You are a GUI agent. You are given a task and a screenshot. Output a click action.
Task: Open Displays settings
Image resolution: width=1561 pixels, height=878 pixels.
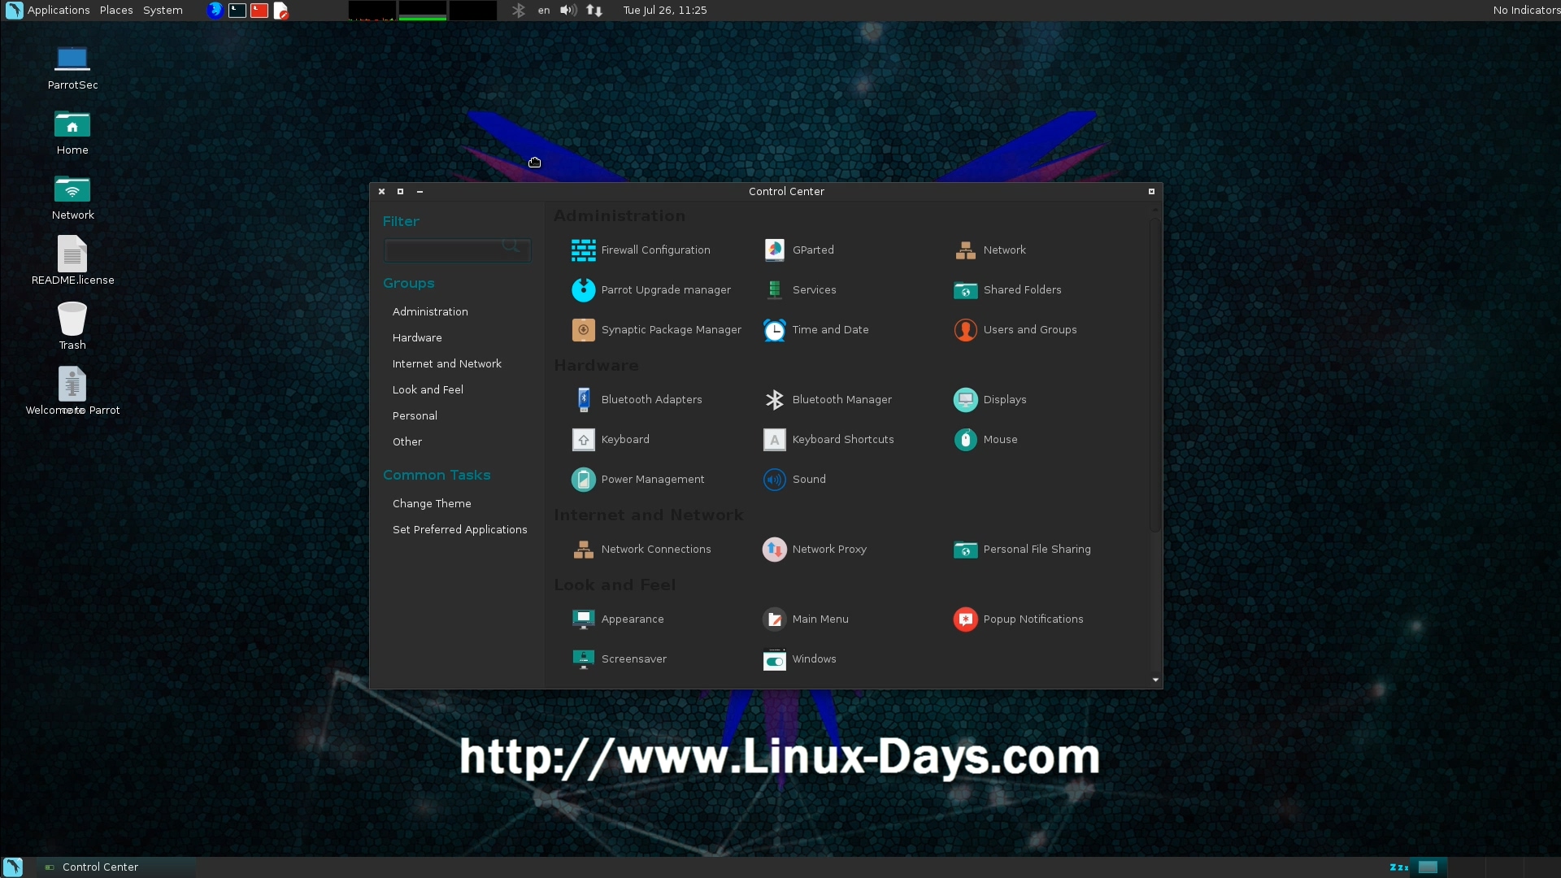point(989,399)
